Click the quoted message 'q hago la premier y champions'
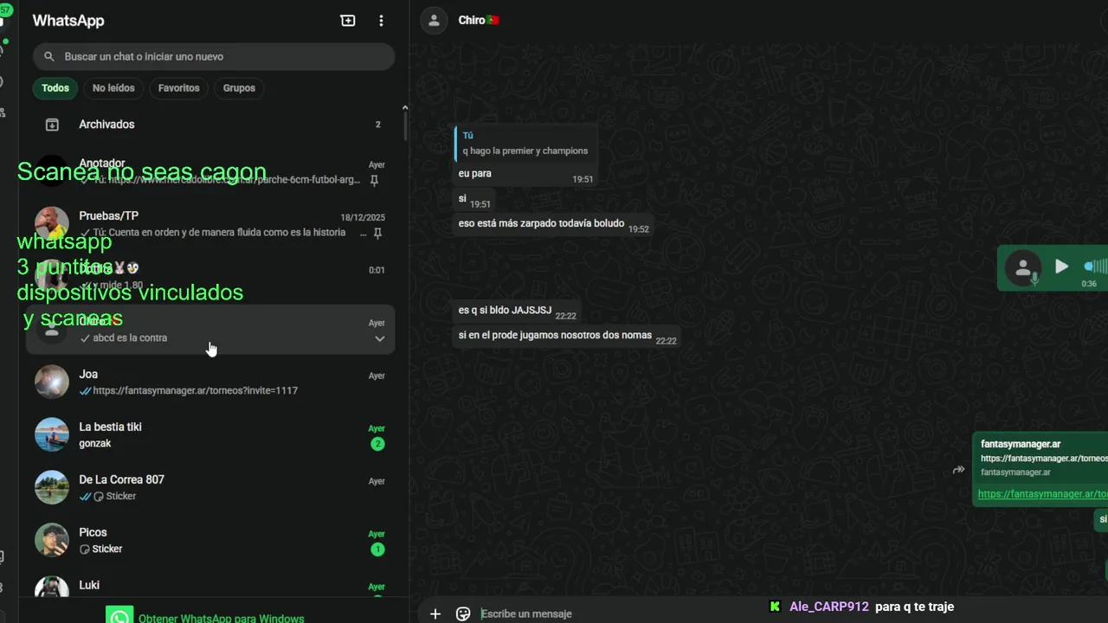 coord(525,144)
